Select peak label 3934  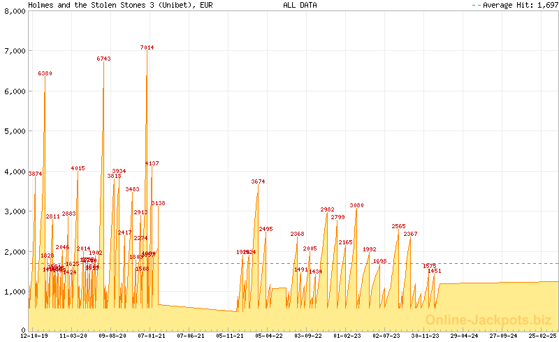(x=119, y=171)
